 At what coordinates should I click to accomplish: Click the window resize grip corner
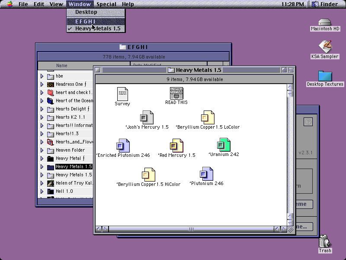point(291,230)
